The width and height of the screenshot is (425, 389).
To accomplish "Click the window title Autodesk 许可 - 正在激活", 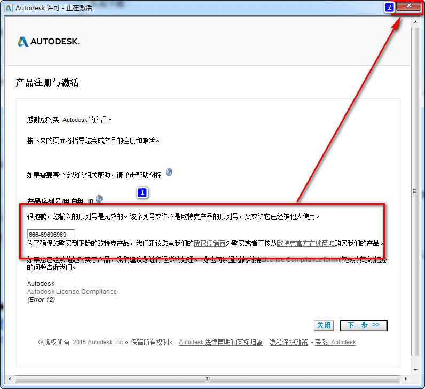I will click(54, 8).
